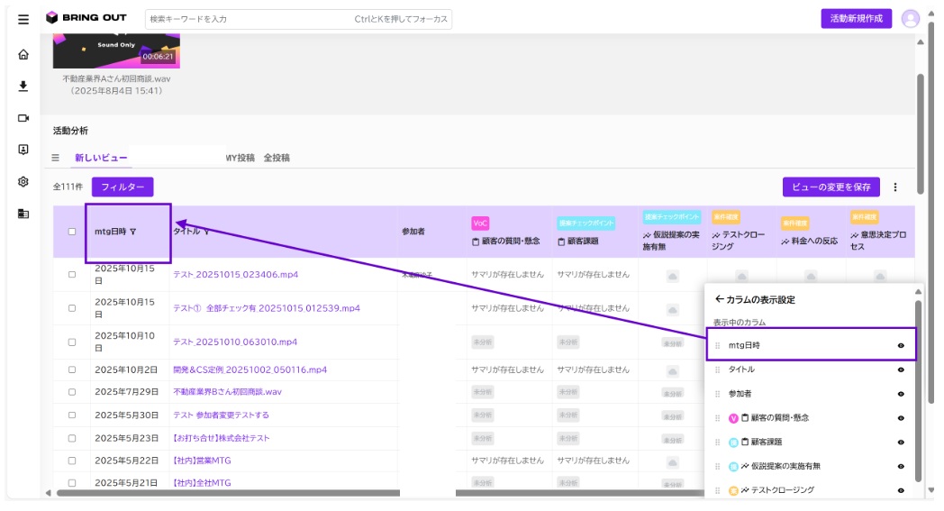The height and width of the screenshot is (511, 944).
Task: Click the フィルター button
Action: [x=123, y=187]
